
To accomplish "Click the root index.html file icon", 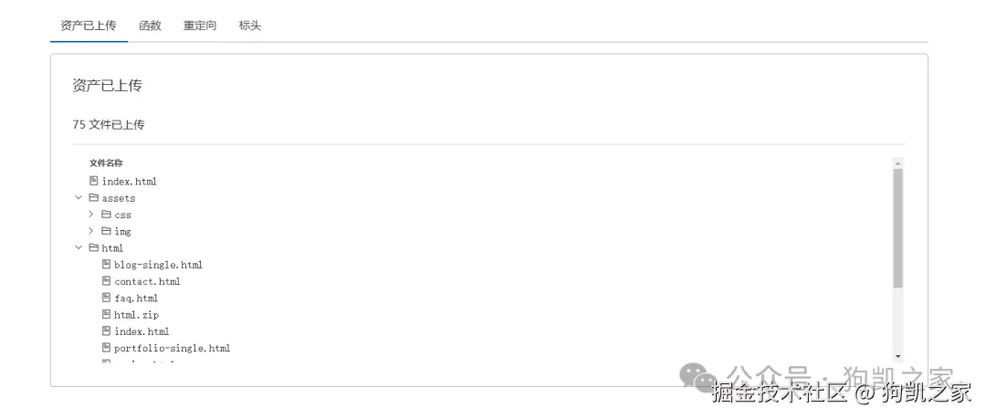I will tap(94, 182).
